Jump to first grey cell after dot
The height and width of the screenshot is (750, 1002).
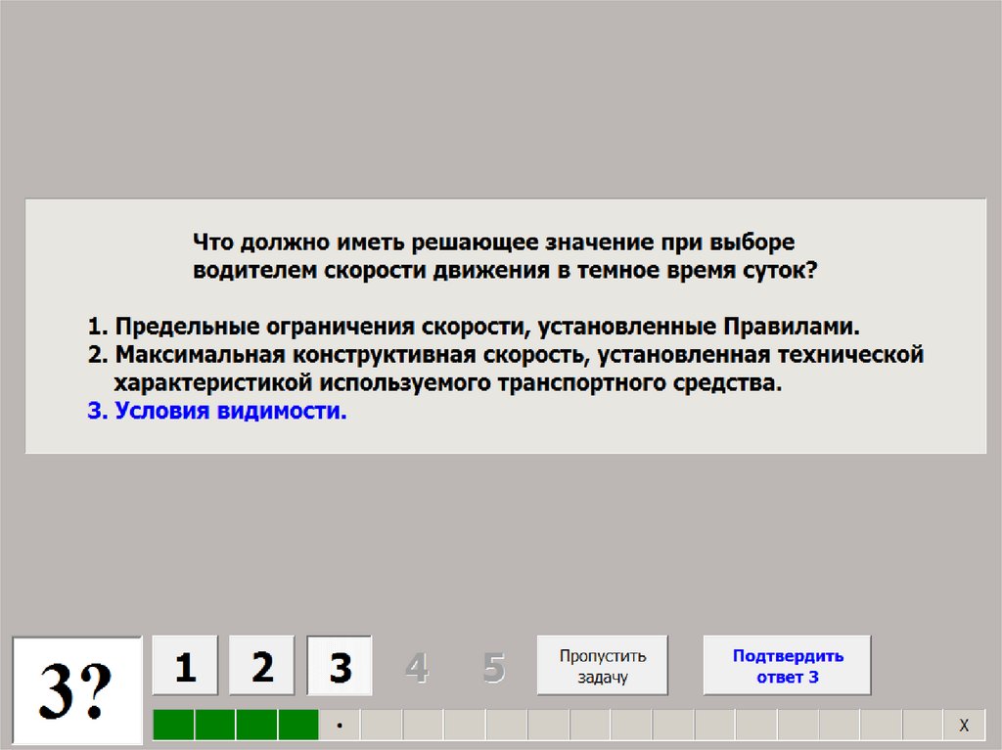381,726
